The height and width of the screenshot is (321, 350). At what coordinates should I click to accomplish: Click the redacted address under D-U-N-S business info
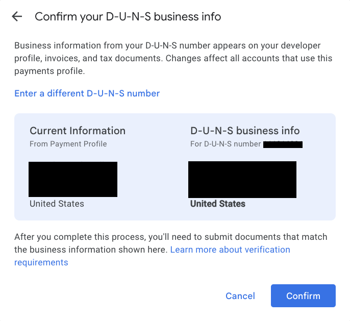tap(242, 180)
